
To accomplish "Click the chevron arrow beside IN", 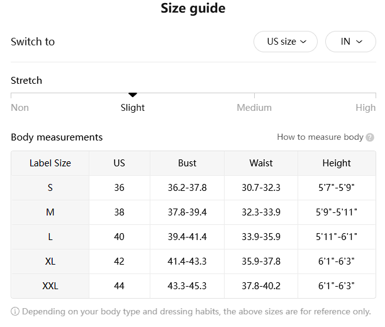I will [359, 42].
